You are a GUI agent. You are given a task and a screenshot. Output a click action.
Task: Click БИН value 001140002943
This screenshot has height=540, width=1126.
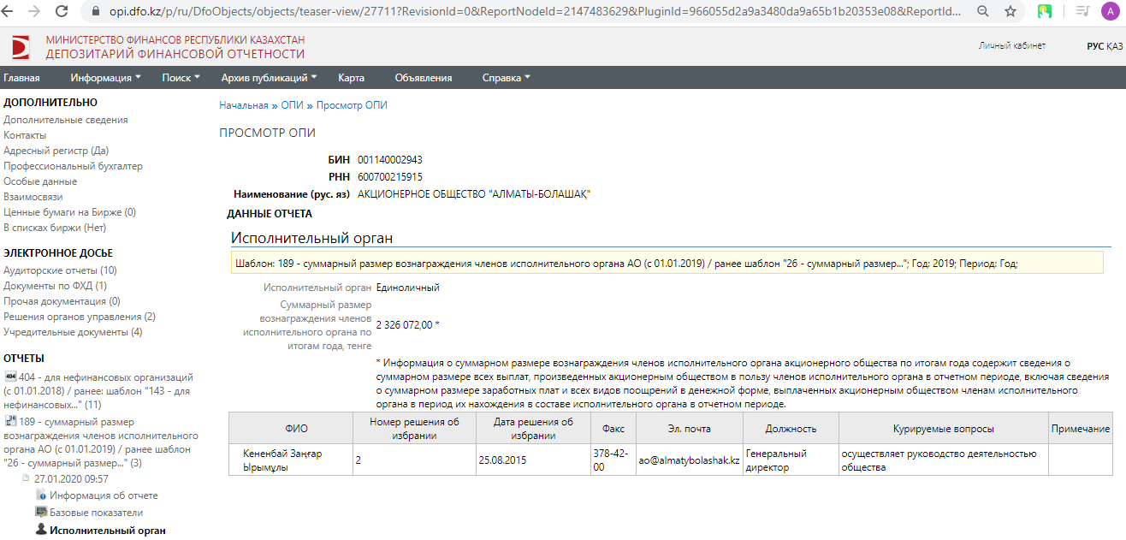coord(390,160)
